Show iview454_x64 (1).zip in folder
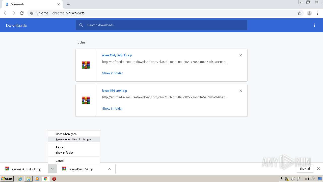 [112, 73]
